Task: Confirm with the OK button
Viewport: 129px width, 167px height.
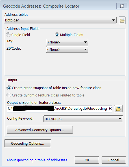Action: click(x=87, y=160)
